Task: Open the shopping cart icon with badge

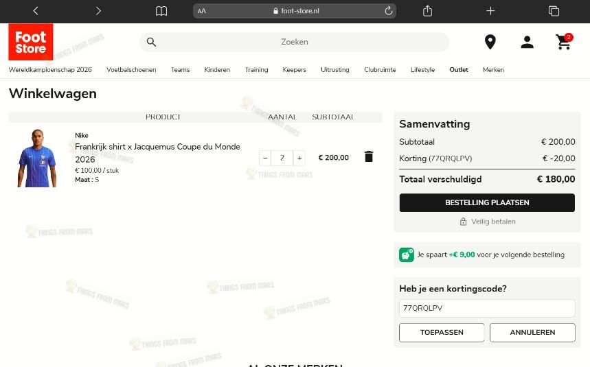Action: coord(564,42)
